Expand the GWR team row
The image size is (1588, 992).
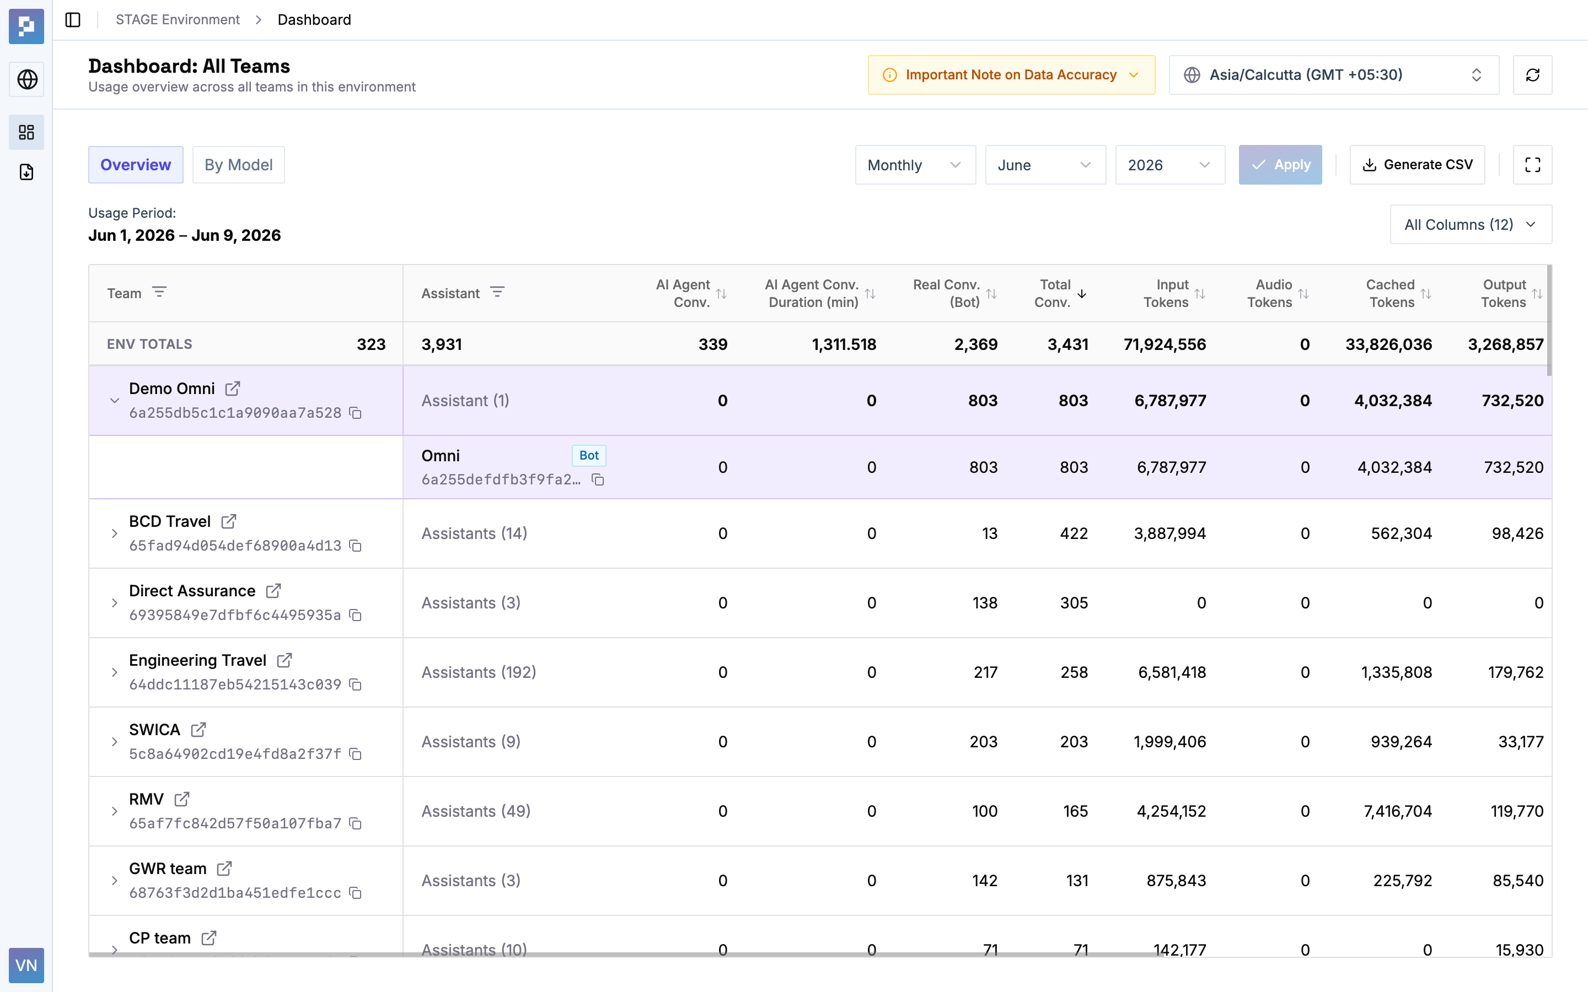pos(115,881)
